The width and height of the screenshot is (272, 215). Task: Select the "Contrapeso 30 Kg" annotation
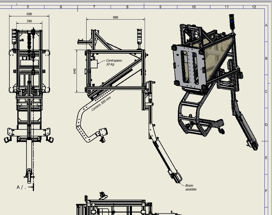114,62
